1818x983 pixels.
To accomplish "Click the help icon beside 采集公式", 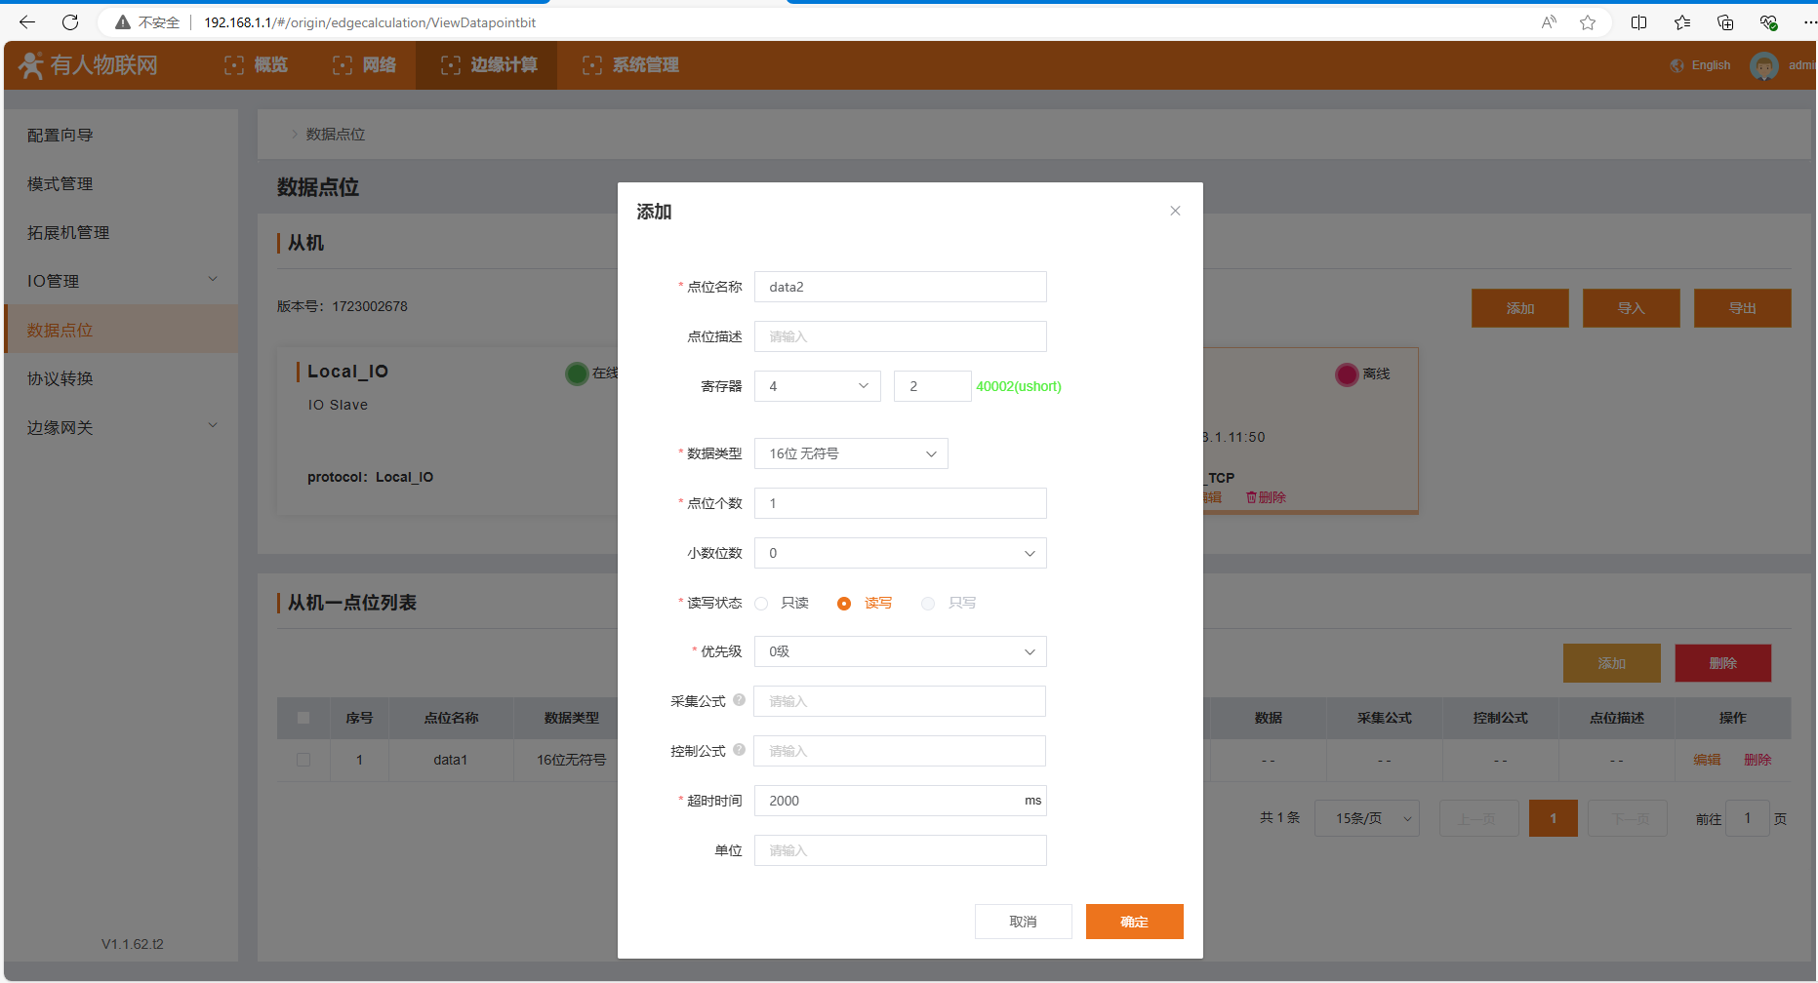I will click(x=739, y=700).
